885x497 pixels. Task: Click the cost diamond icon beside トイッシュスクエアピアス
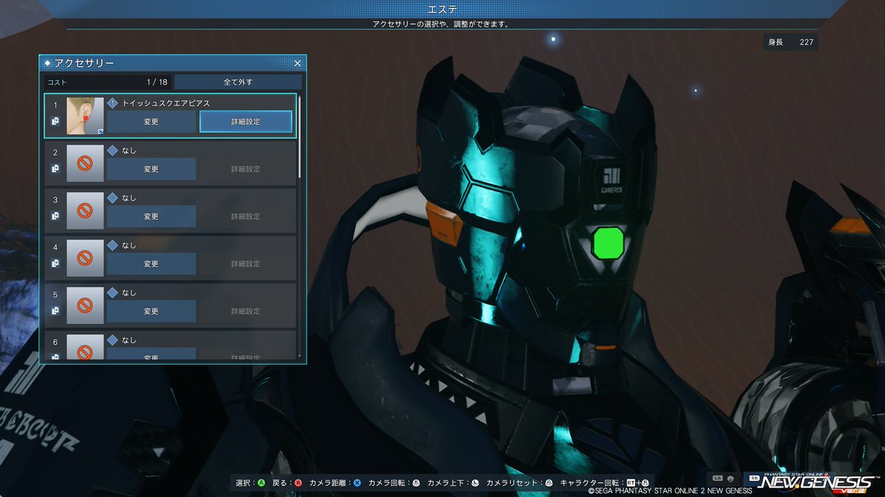tap(113, 103)
